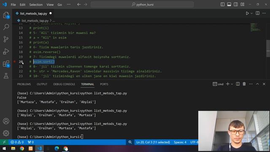Close the terminal panel
270x152 pixels.
coord(264,84)
